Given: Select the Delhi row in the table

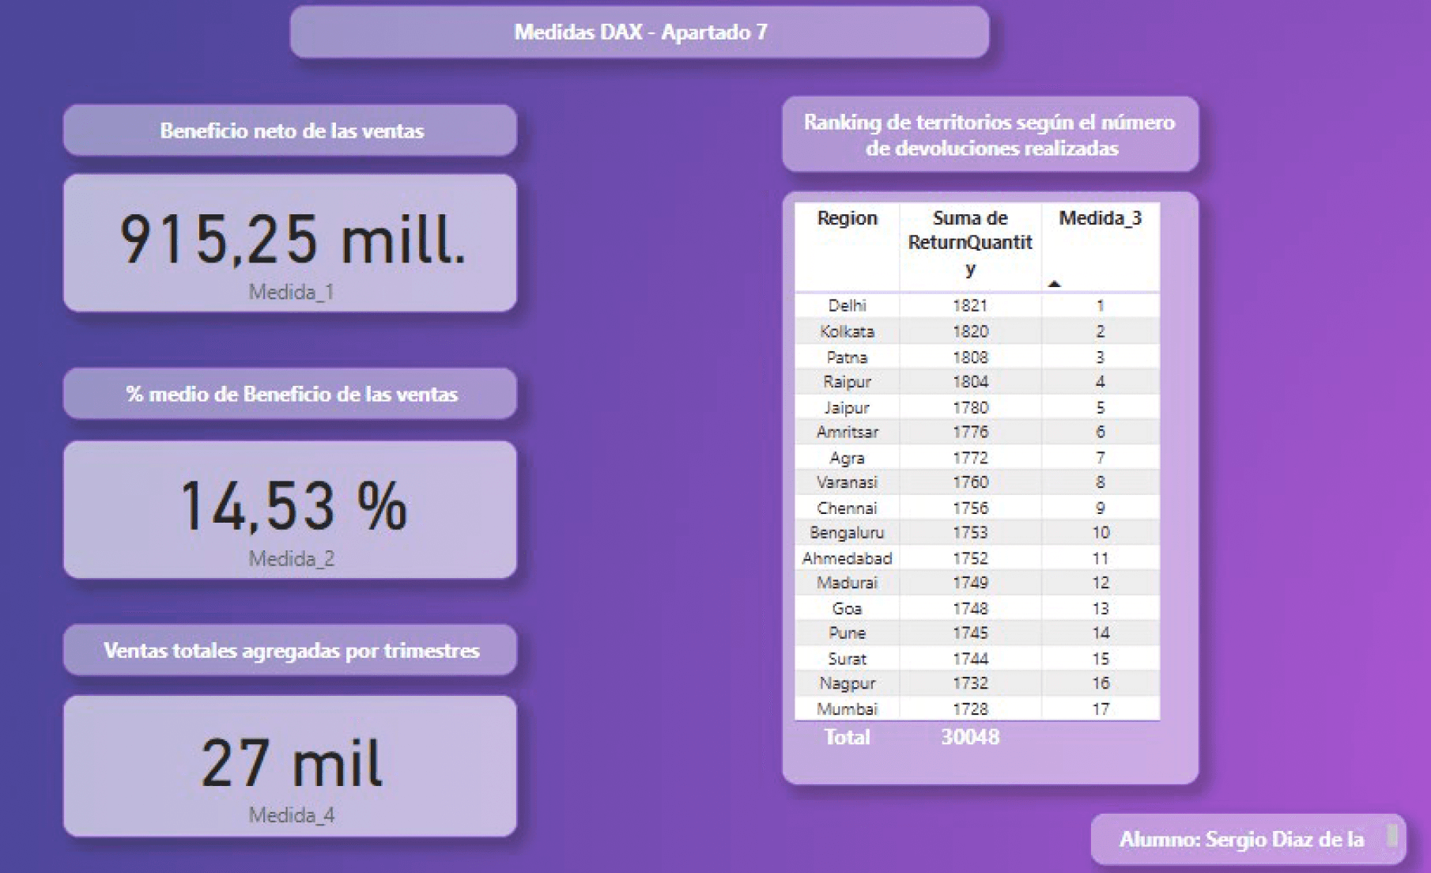Looking at the screenshot, I should 847,305.
